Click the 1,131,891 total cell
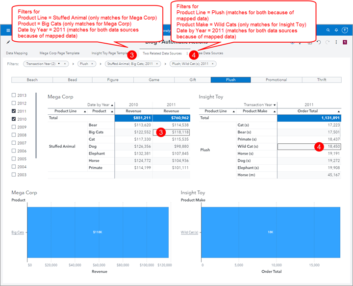The image size is (353, 286). 309,118
